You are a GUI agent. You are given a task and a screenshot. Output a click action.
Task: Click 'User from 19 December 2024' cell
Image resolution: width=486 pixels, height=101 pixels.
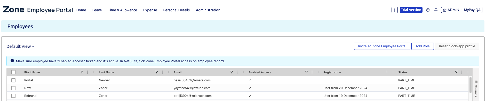(x=345, y=96)
